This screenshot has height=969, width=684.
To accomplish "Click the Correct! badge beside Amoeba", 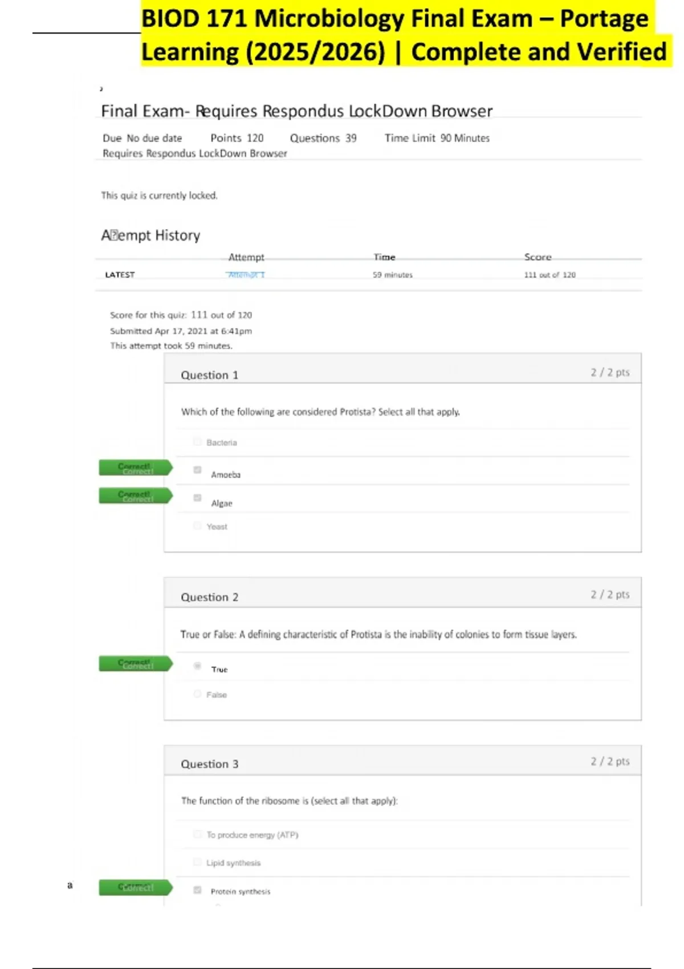I will (135, 468).
